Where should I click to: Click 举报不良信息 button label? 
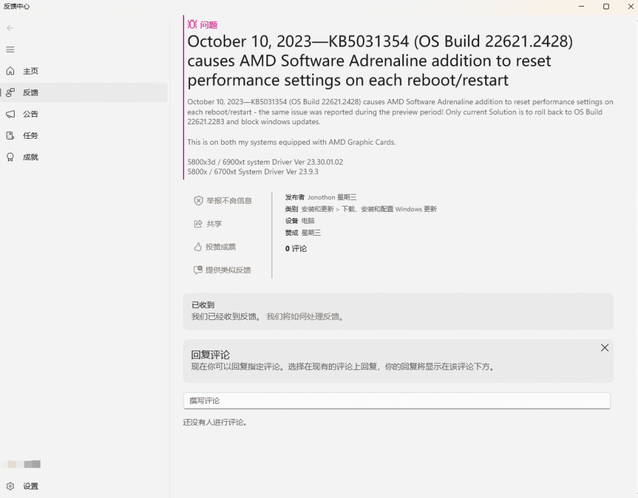click(x=229, y=201)
